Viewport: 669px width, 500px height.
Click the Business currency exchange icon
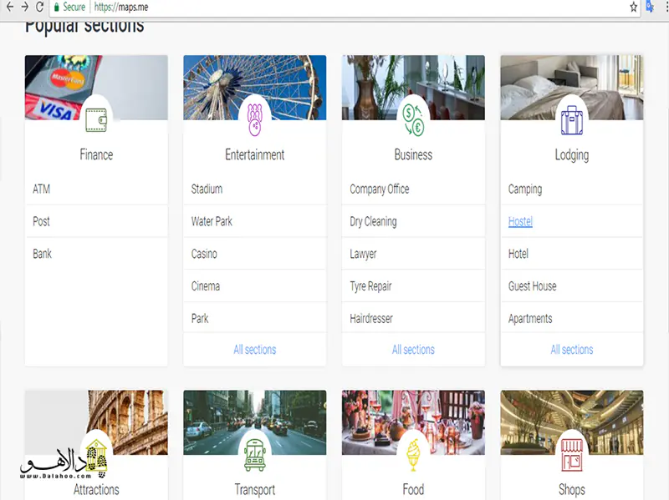point(413,120)
